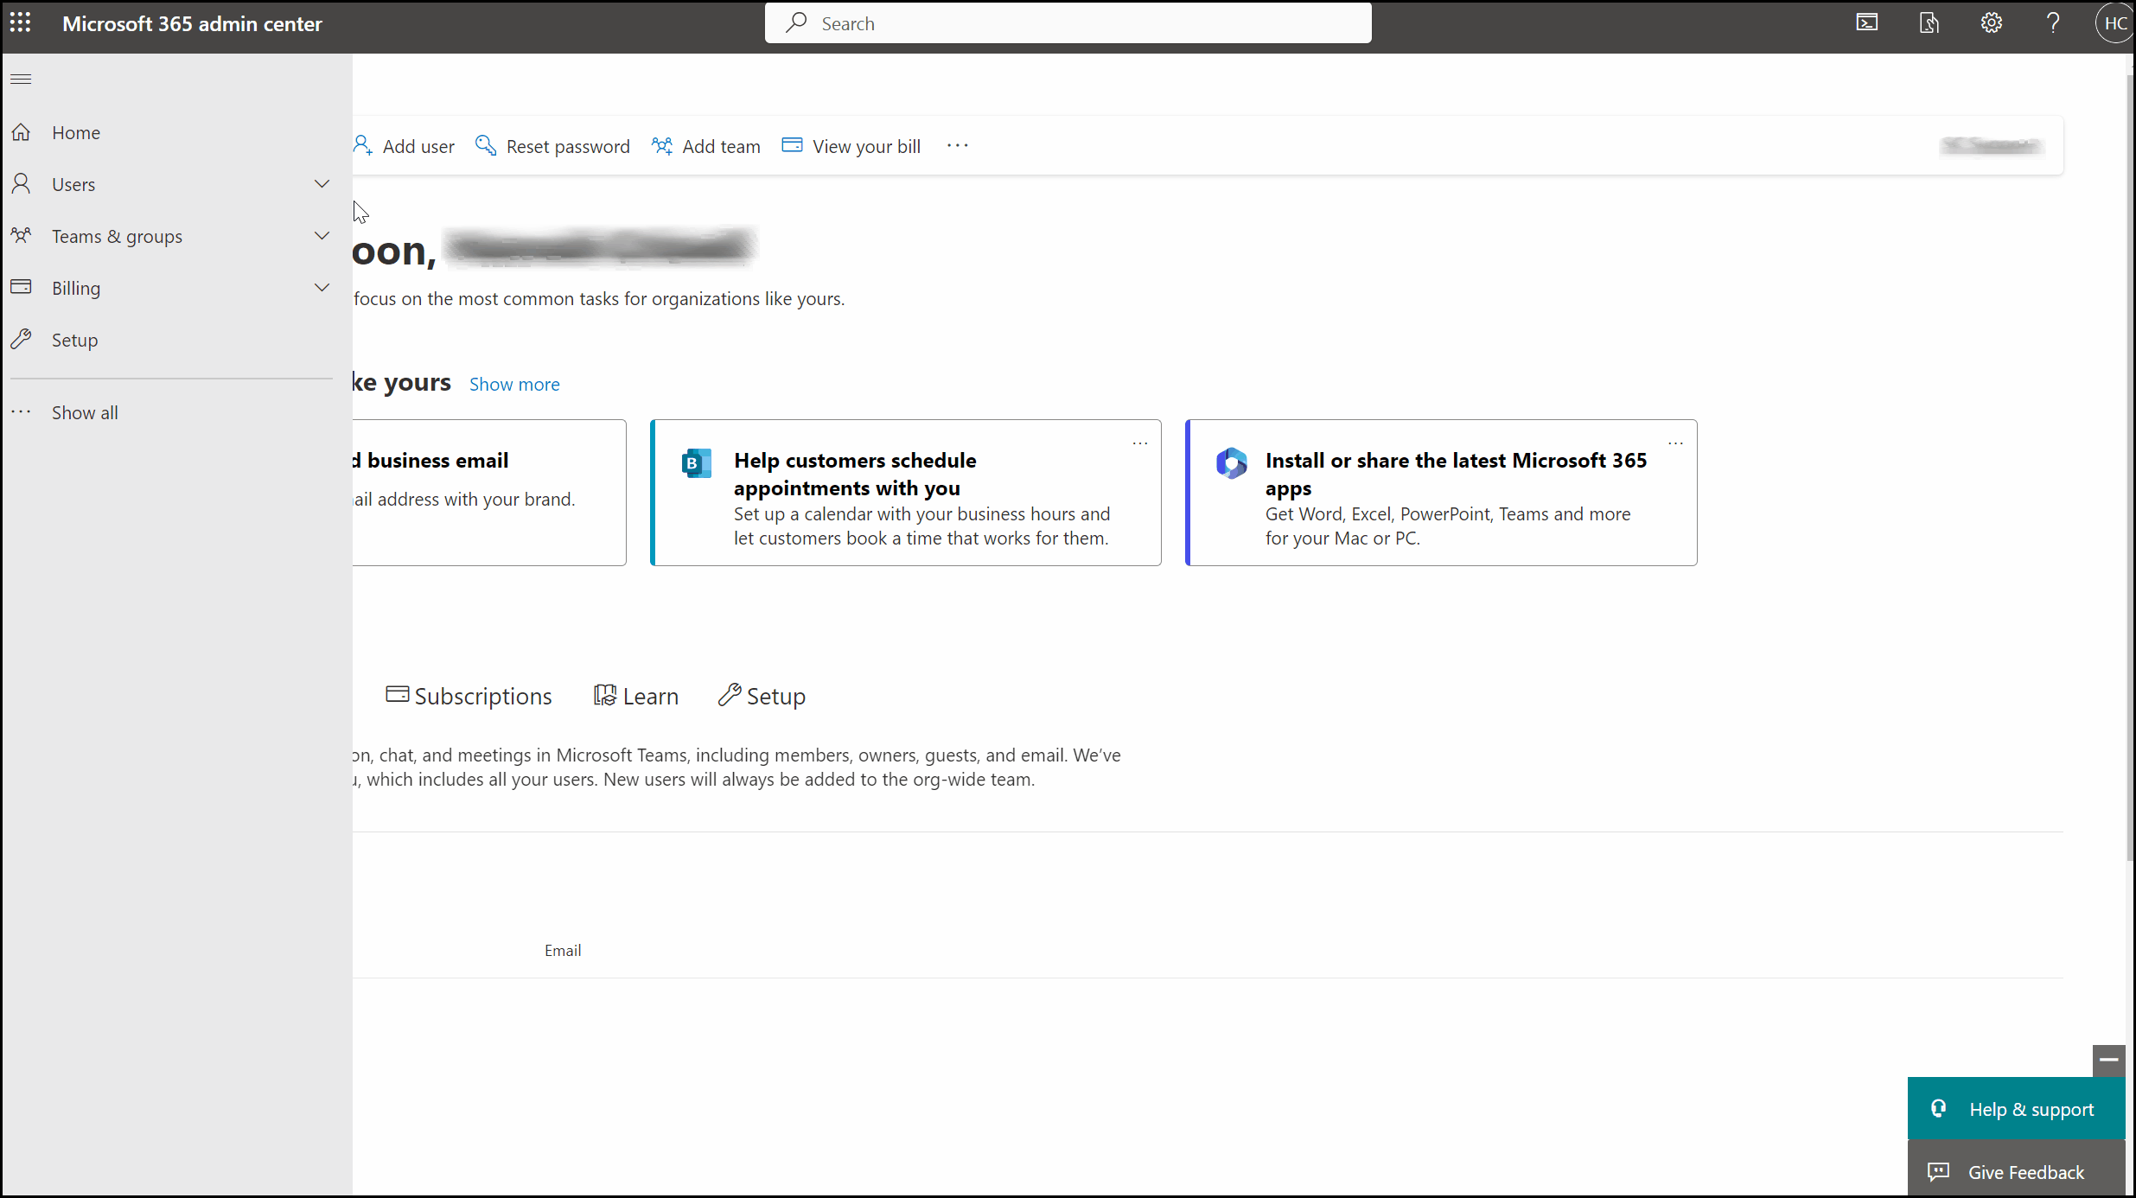Screen dimensions: 2136x1198
Task: Expand the Users section chevron
Action: coord(322,184)
